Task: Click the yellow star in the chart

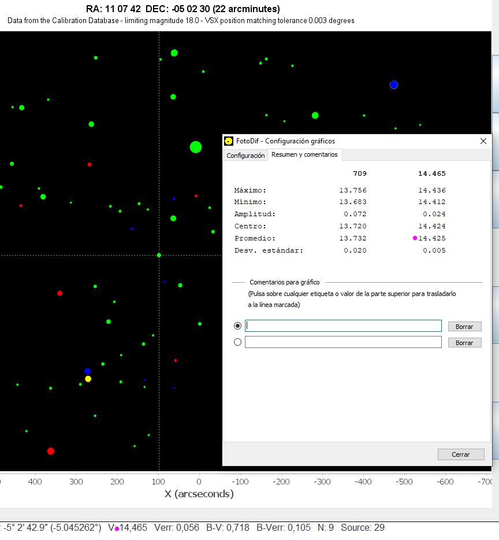Action: 88,379
